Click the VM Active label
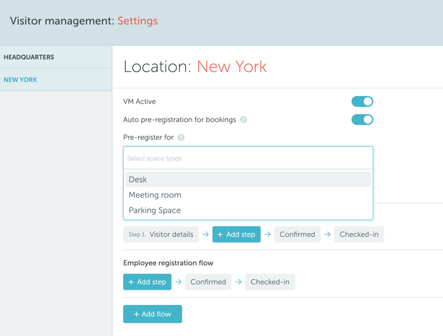Viewport: 443px width, 336px height. point(140,101)
